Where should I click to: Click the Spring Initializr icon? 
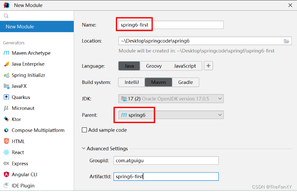coord(6,75)
